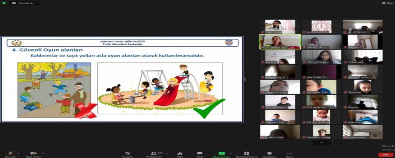Expand video options arrow beside Start Video
Viewport: 395px width, 158px height.
click(x=42, y=153)
